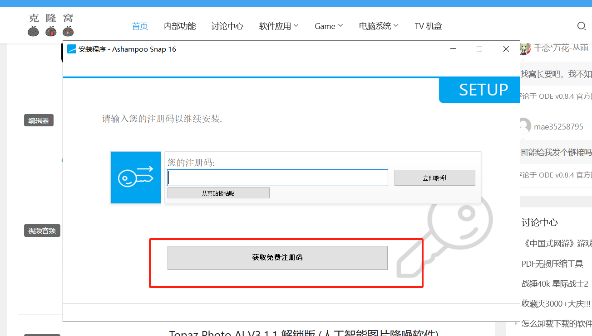Click the 立即激活! button

coord(435,178)
